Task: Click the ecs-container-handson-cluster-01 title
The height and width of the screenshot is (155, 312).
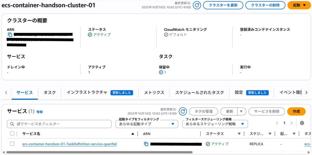Action: point(48,5)
